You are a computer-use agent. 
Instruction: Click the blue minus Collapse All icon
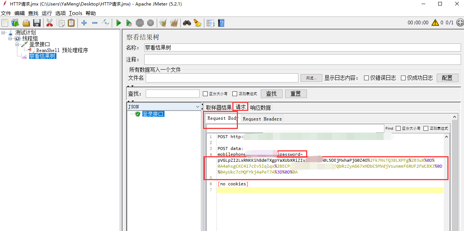pos(95,23)
